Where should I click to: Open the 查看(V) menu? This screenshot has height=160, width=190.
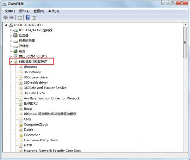click(x=39, y=11)
